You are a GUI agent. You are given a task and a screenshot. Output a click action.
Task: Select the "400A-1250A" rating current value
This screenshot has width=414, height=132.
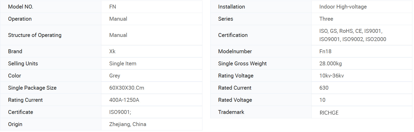124,100
